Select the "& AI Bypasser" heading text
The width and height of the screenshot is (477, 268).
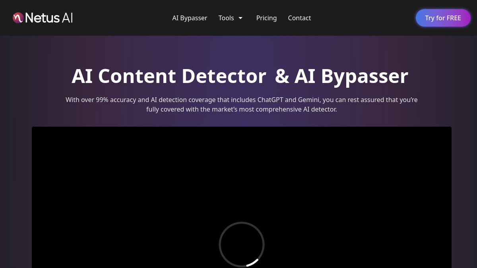pos(341,76)
